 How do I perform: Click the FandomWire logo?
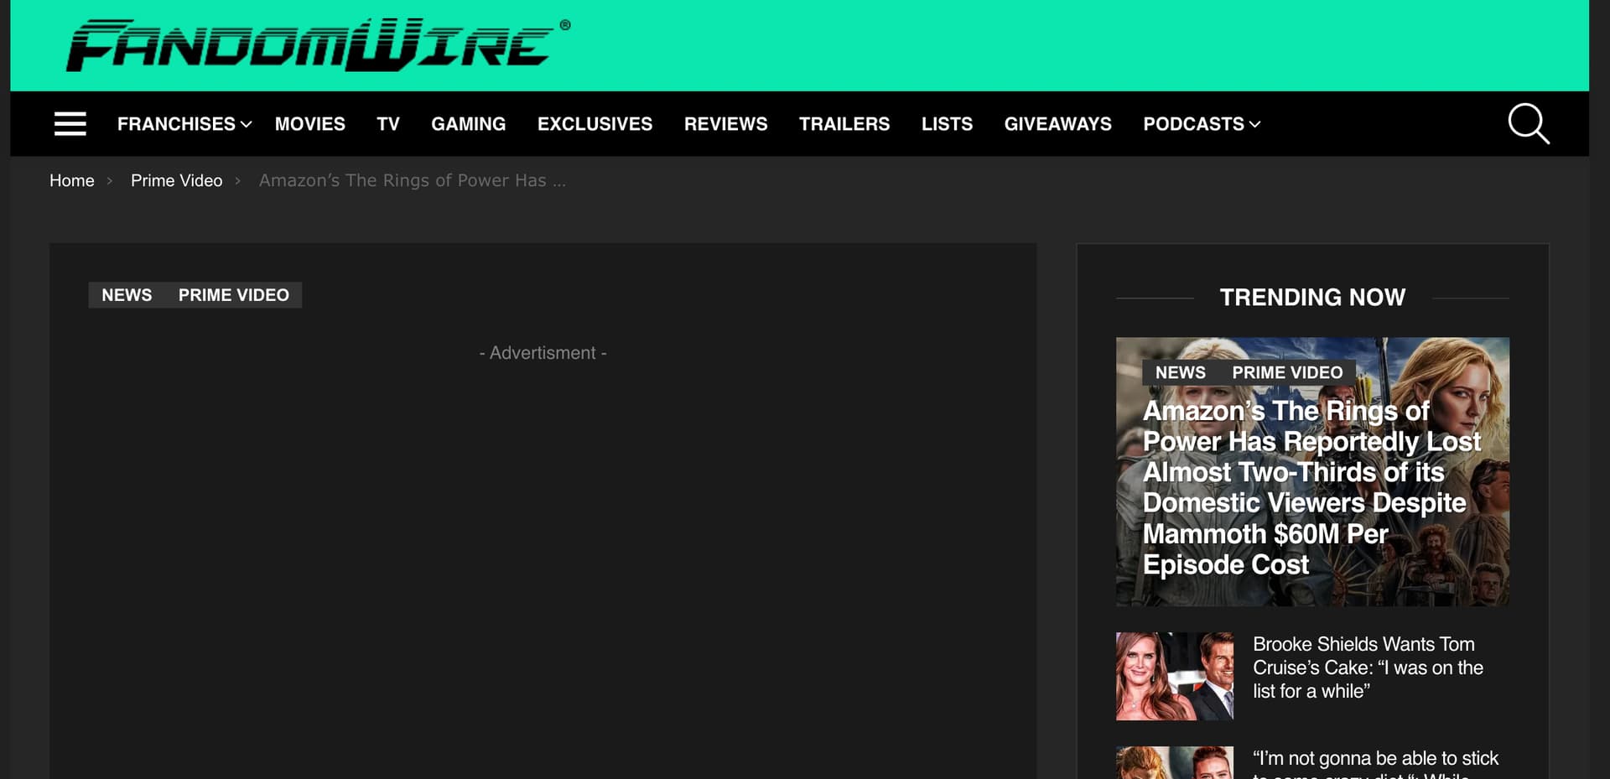click(x=319, y=45)
